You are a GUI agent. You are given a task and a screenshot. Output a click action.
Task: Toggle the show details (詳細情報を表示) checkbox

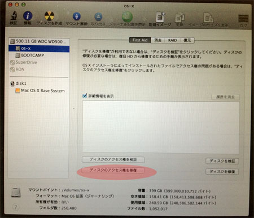[85, 95]
